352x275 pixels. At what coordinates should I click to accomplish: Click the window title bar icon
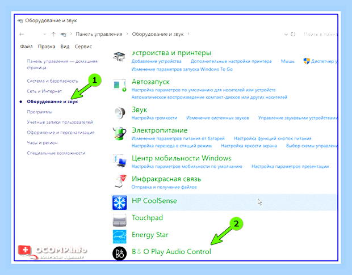click(20, 21)
